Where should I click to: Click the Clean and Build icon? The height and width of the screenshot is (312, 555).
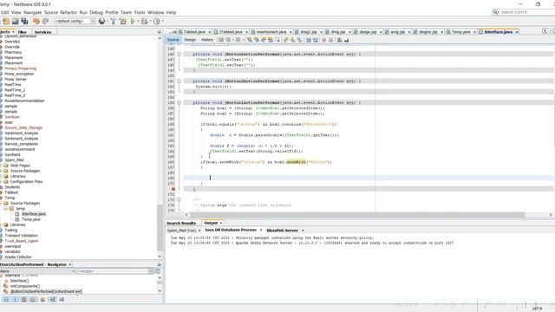coord(123,21)
